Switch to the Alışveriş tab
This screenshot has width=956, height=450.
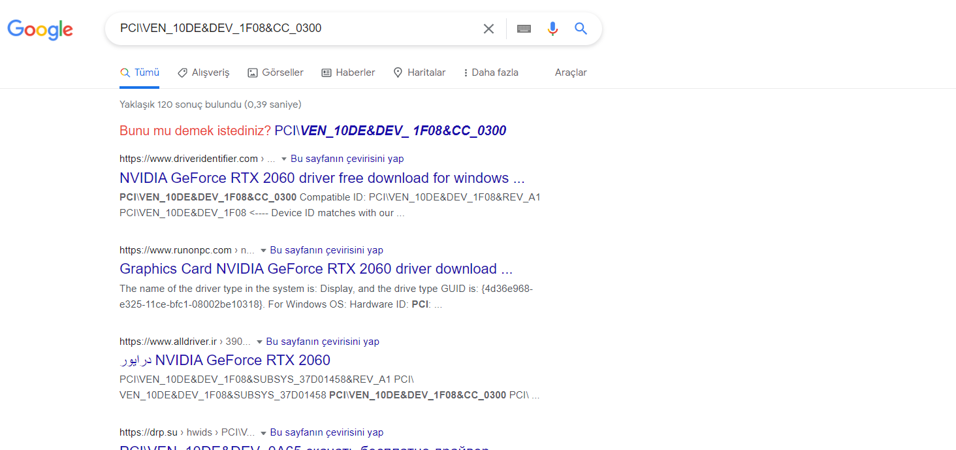pyautogui.click(x=204, y=72)
